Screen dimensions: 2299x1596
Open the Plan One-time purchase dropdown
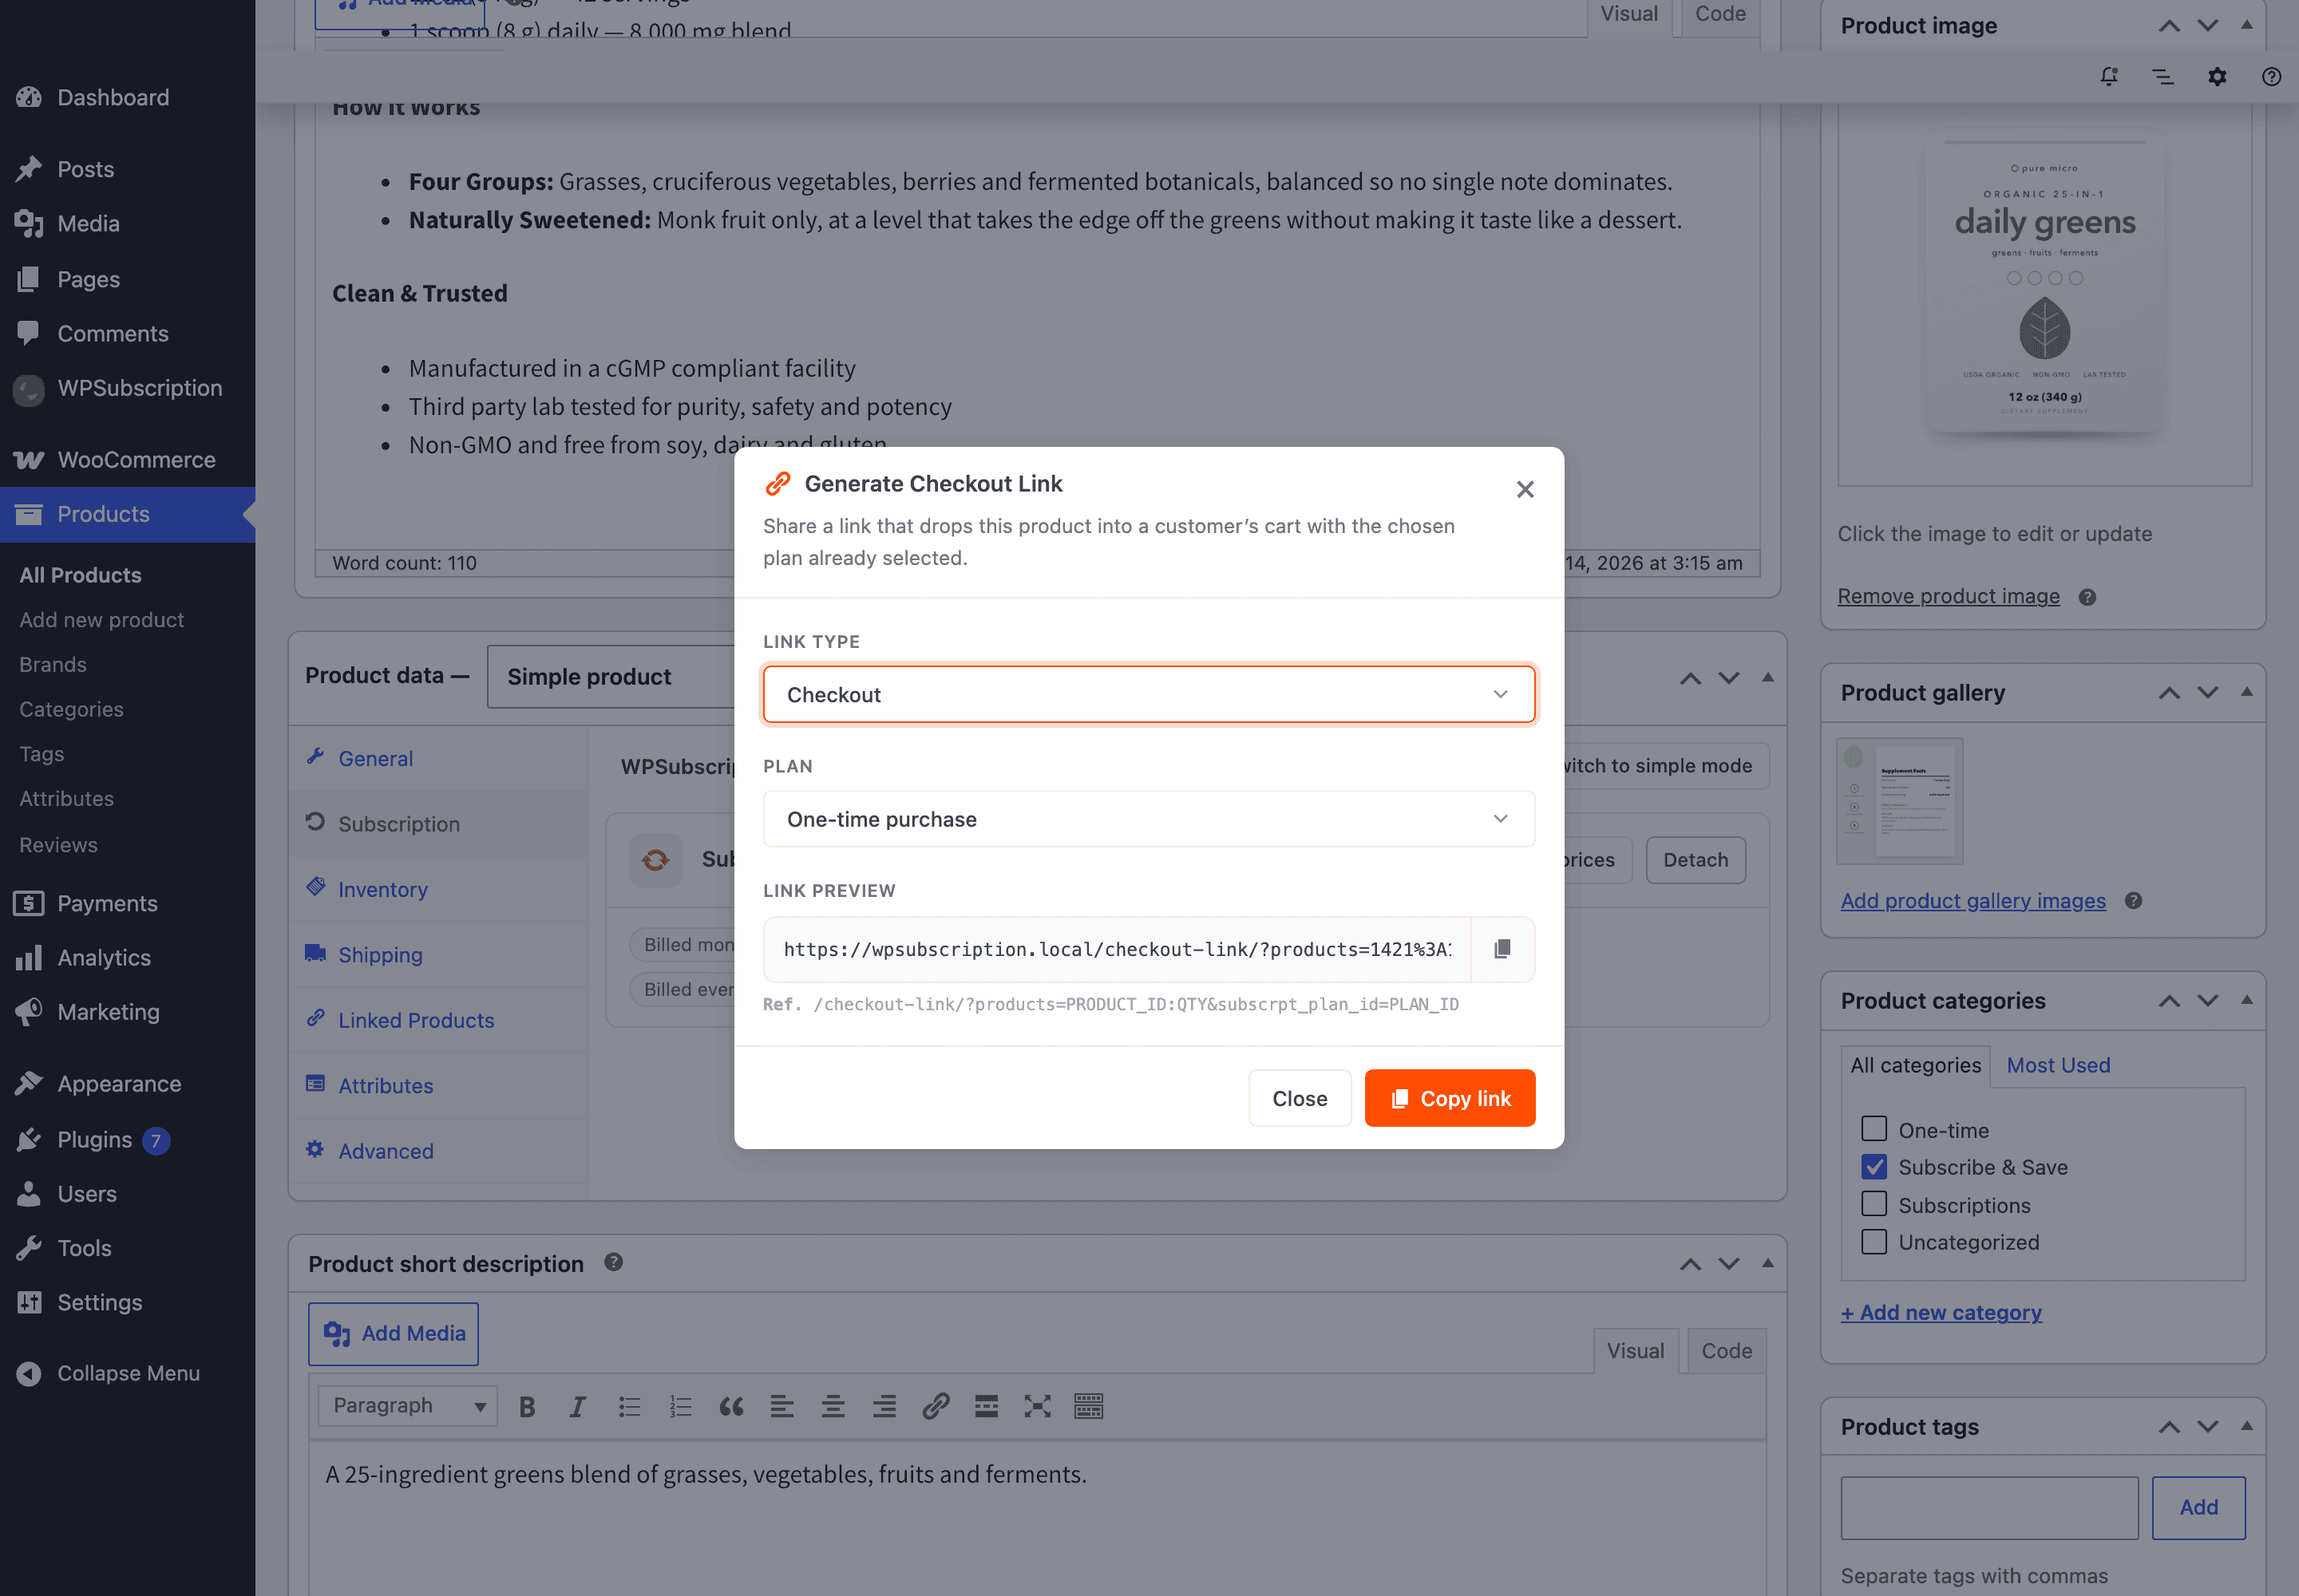(1149, 819)
